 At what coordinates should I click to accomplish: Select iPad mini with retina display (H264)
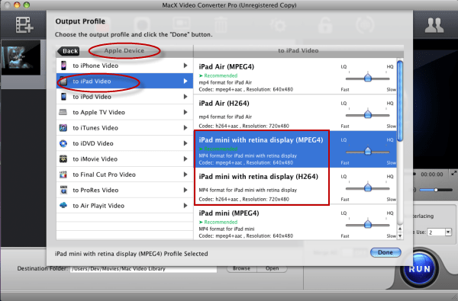(x=295, y=186)
